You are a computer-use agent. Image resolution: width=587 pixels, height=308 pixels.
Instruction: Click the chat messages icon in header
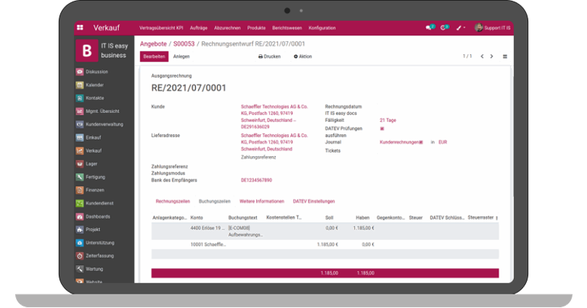(429, 27)
